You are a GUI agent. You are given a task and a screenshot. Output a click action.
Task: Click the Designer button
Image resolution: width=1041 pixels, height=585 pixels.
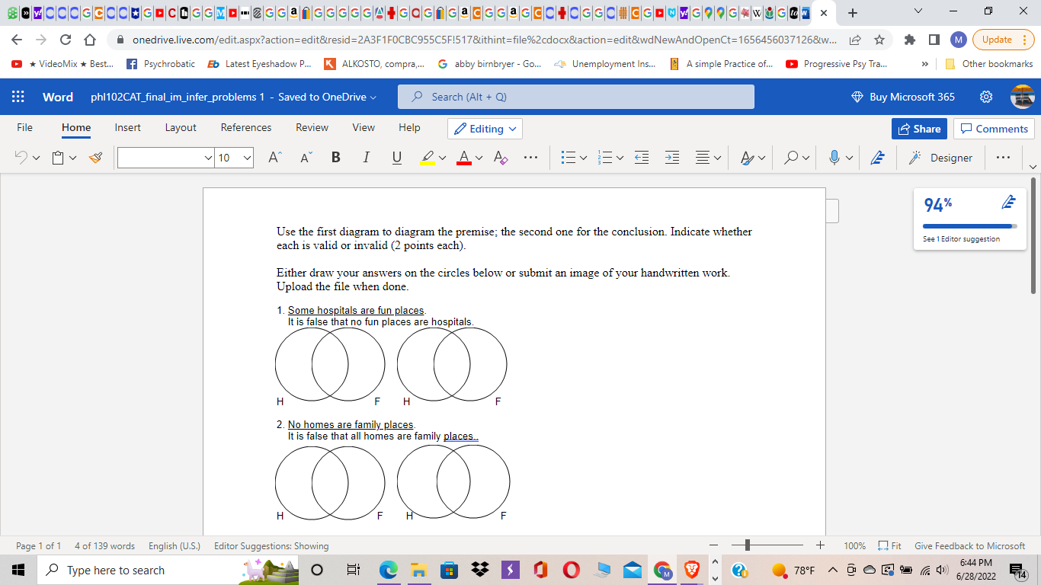[x=940, y=158]
